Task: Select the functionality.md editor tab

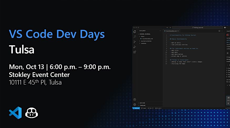Action: click(x=171, y=31)
